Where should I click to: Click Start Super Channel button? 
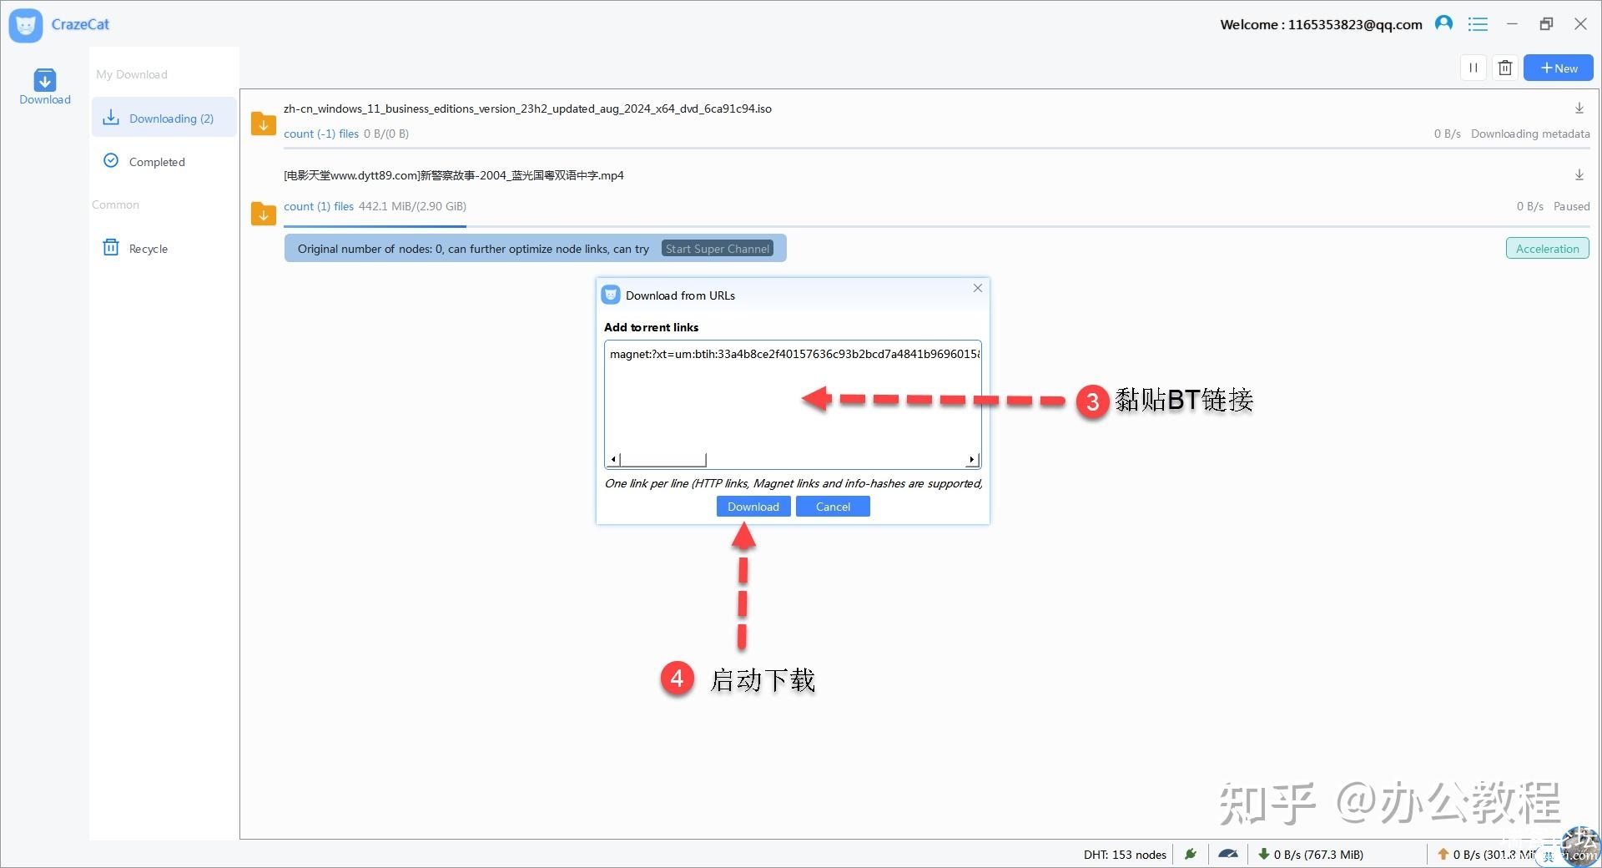click(x=718, y=249)
